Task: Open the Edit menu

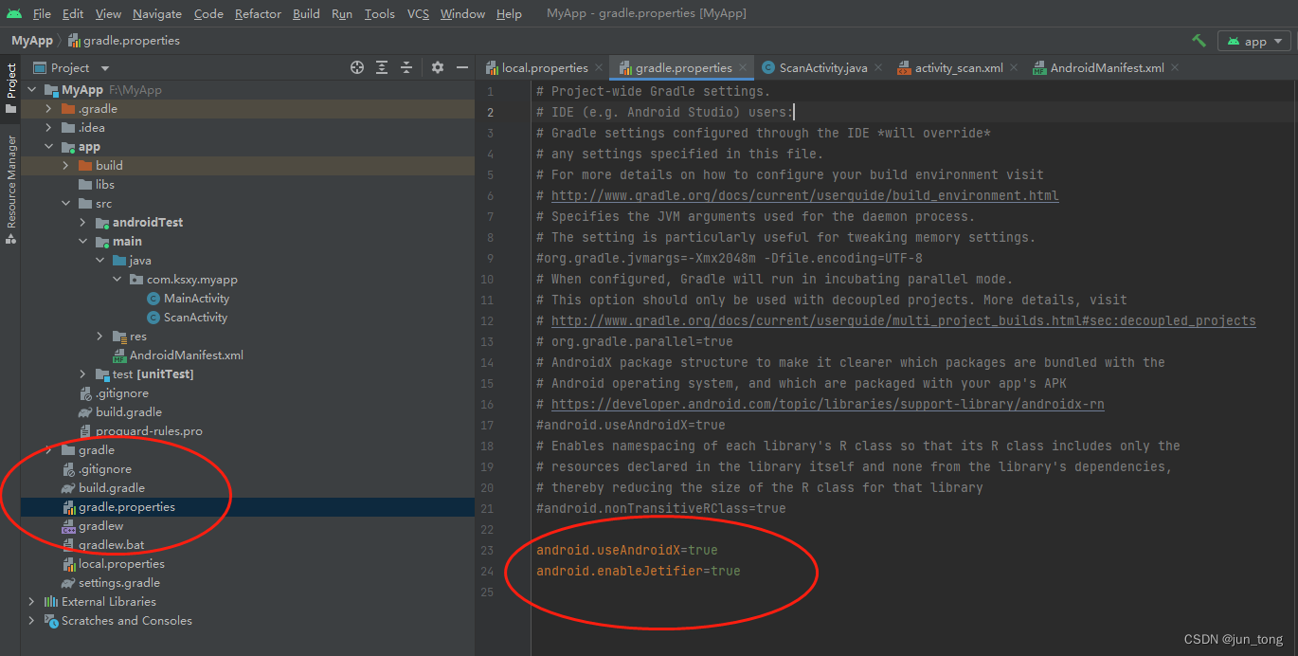Action: 73,13
